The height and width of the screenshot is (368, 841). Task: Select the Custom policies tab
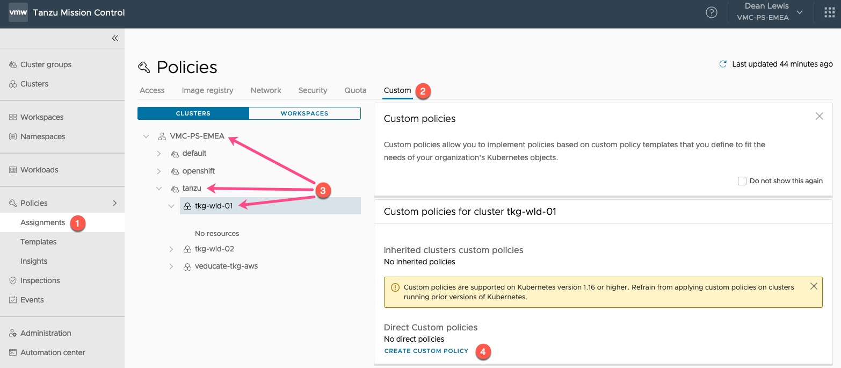click(397, 90)
